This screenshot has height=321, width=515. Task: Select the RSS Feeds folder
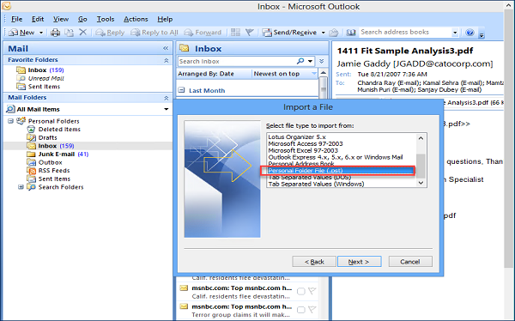[x=49, y=171]
